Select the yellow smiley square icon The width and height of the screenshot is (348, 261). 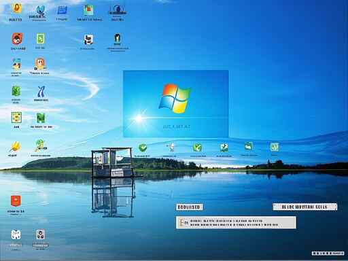coord(16,118)
